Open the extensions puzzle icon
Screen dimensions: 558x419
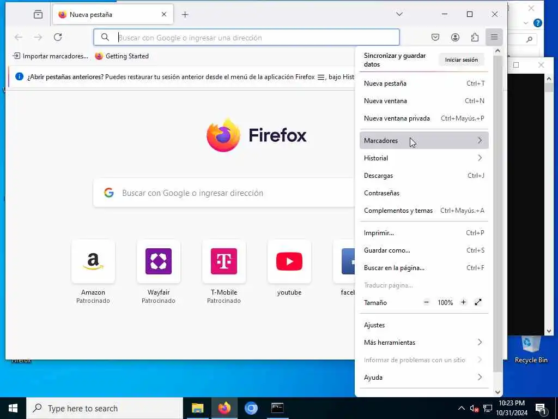(x=475, y=37)
